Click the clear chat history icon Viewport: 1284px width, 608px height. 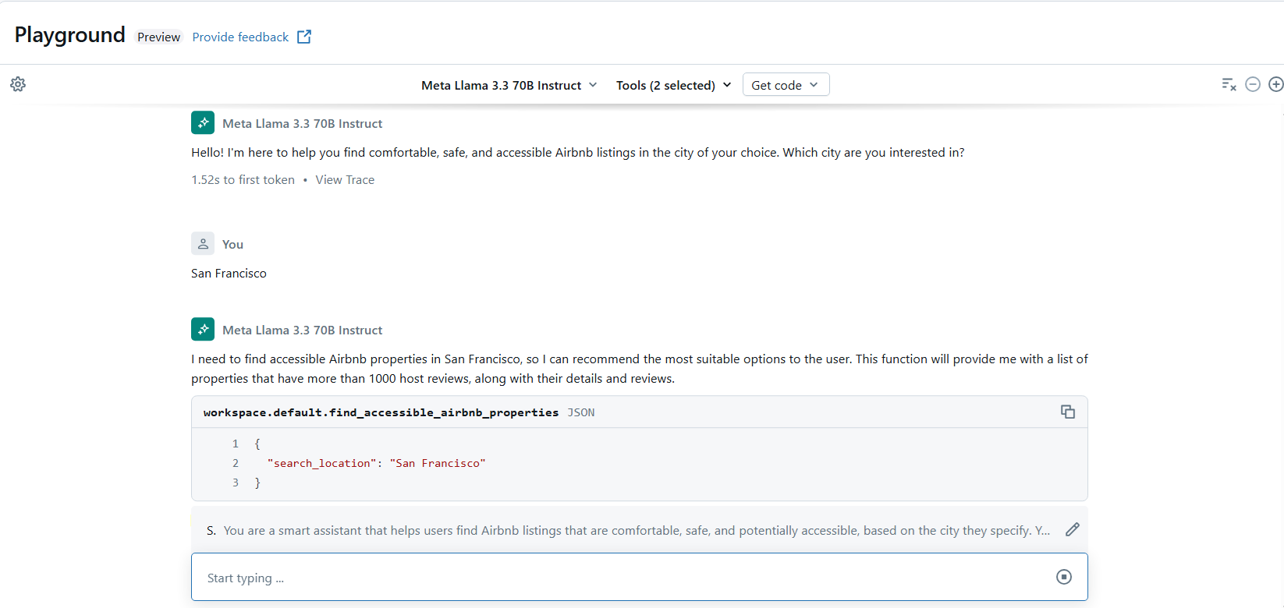1229,84
